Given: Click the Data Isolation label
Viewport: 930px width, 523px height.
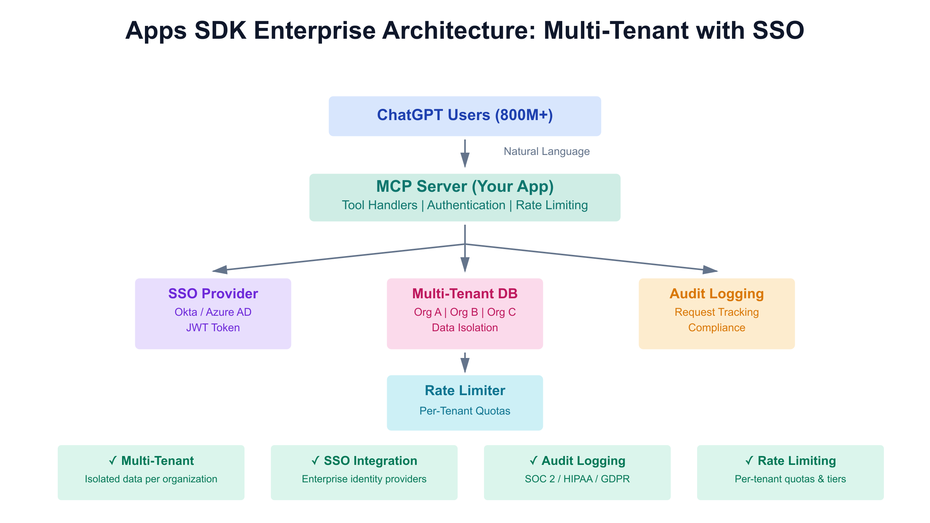Looking at the screenshot, I should pos(465,328).
